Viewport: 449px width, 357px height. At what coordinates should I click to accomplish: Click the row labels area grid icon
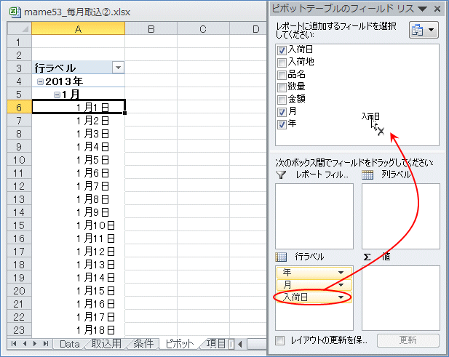(281, 257)
